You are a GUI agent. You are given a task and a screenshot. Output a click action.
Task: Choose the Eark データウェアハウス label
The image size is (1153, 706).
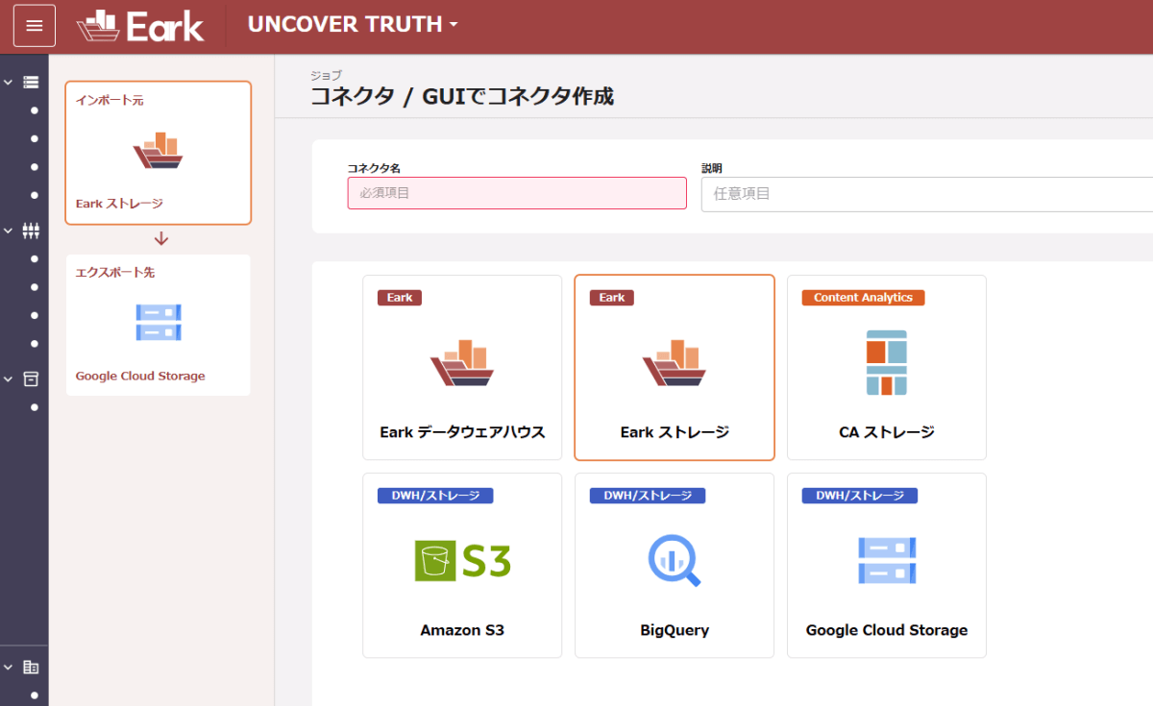click(x=462, y=432)
